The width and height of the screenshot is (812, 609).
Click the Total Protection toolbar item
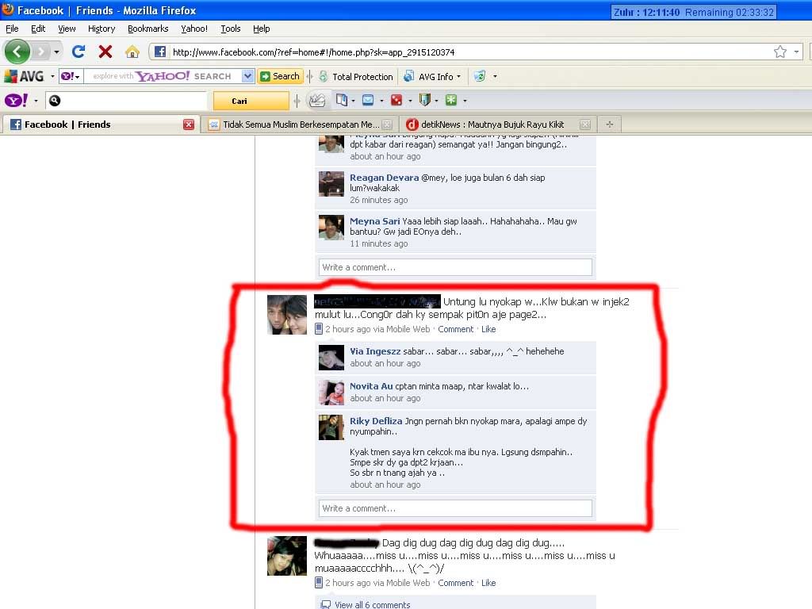[356, 77]
